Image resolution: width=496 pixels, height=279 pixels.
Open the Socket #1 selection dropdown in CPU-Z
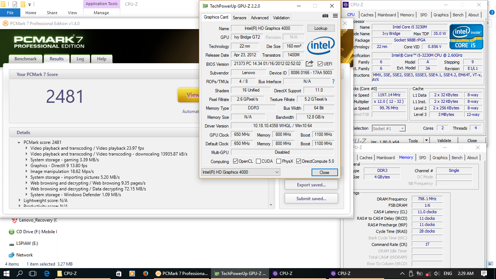click(389, 128)
